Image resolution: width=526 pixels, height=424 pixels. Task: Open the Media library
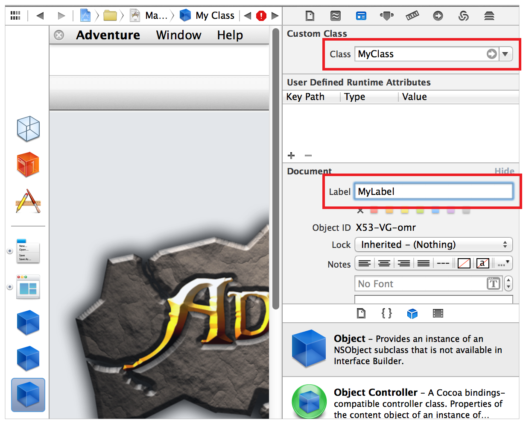pyautogui.click(x=438, y=313)
